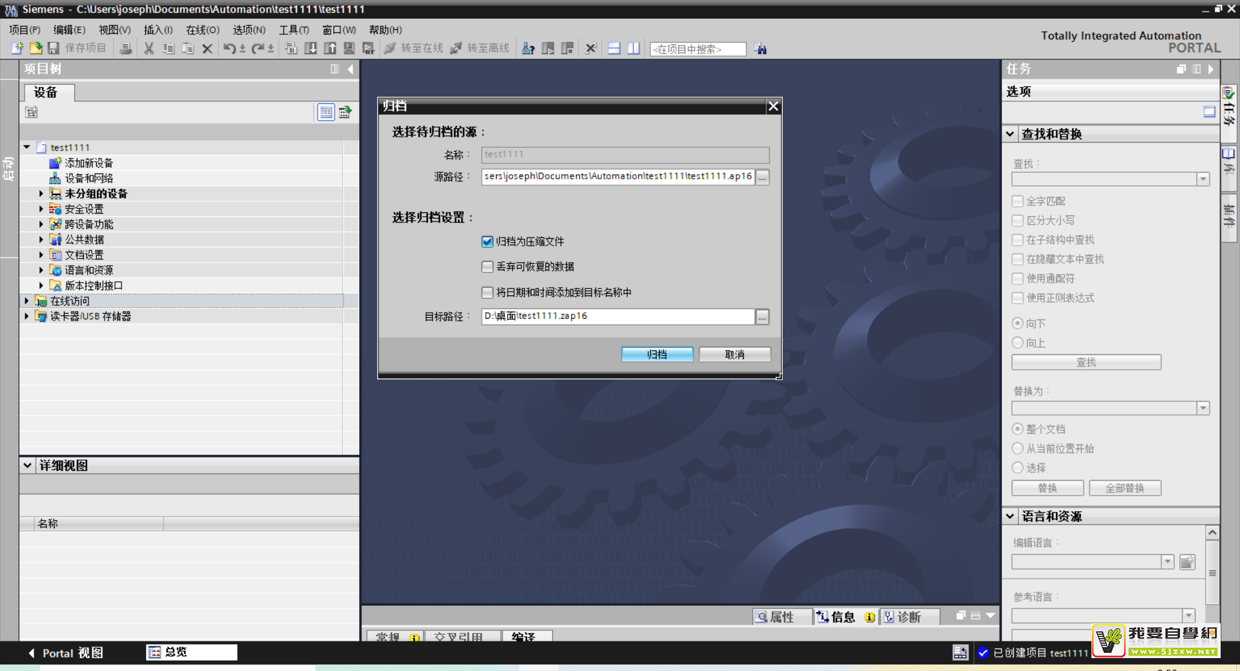
Task: Click the 目标路径 input field
Action: pyautogui.click(x=617, y=316)
